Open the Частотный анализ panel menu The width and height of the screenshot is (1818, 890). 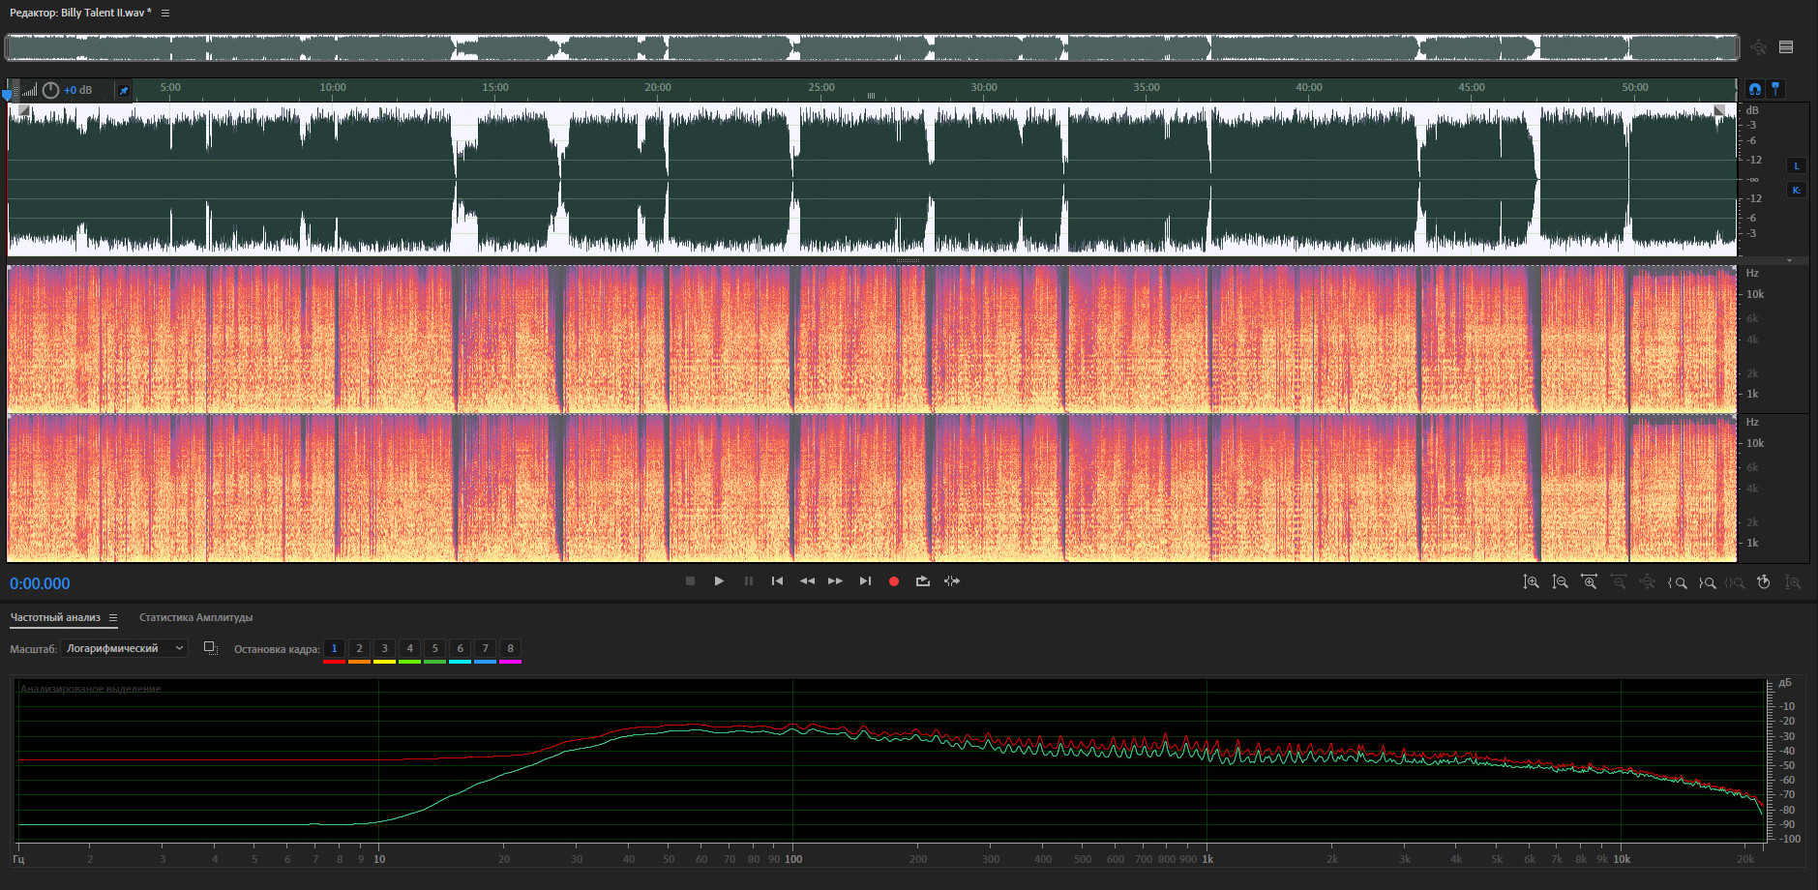[x=113, y=618]
